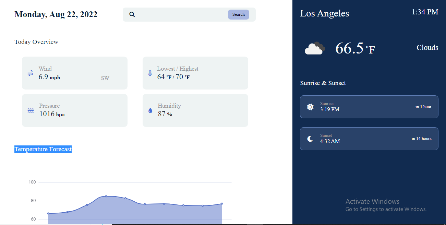446x225 pixels.
Task: Click the crescent moon sunset icon
Action: coord(310,139)
